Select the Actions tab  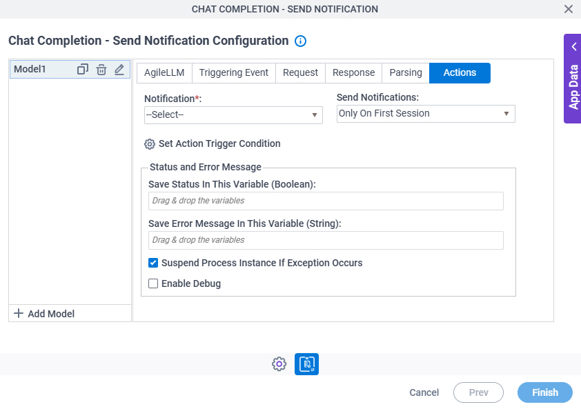[x=460, y=72]
